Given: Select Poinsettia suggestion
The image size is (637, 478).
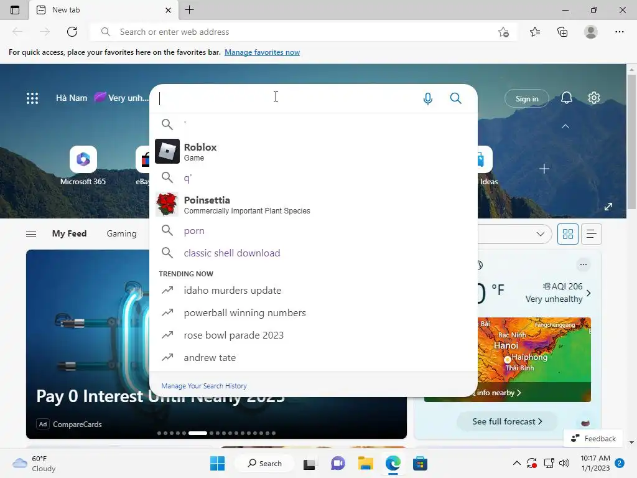Looking at the screenshot, I should pos(314,204).
